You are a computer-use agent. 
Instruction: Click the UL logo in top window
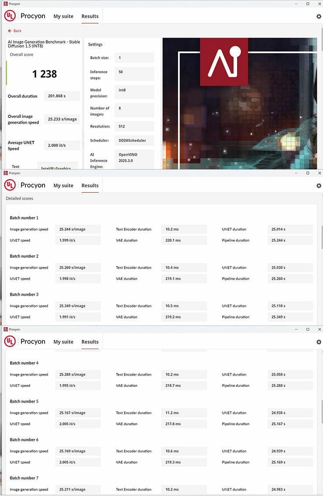(10, 16)
